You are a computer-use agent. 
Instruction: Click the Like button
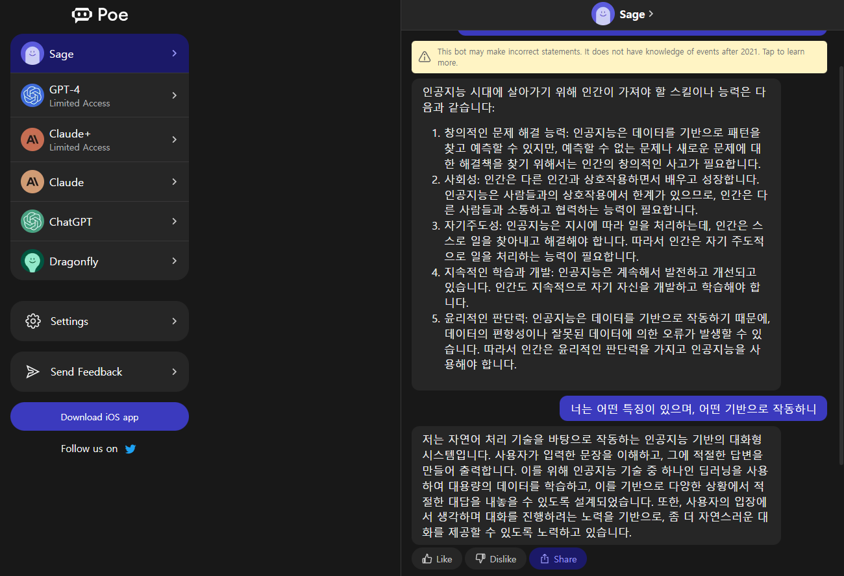[x=437, y=558]
